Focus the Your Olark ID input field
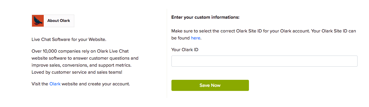Image resolution: width=369 pixels, height=107 pixels. click(264, 61)
